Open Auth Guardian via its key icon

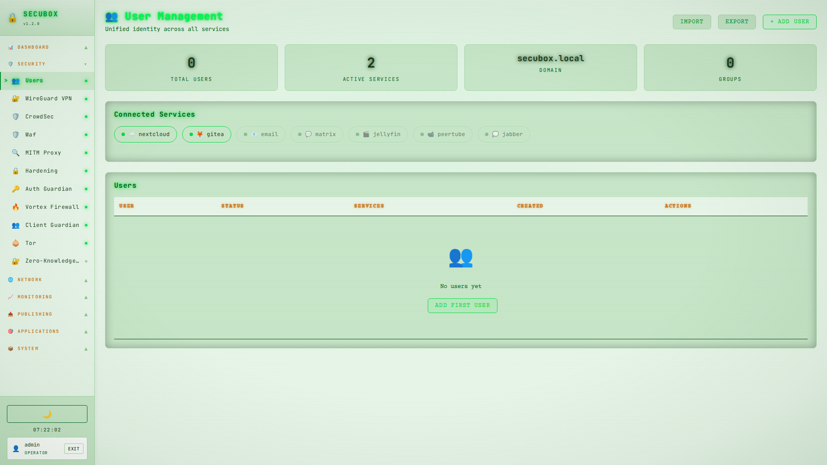point(16,189)
